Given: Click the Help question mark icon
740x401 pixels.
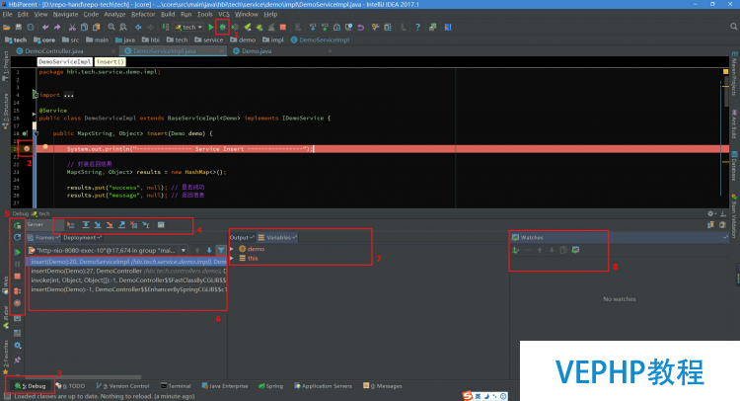Looking at the screenshot, I should coord(417,27).
